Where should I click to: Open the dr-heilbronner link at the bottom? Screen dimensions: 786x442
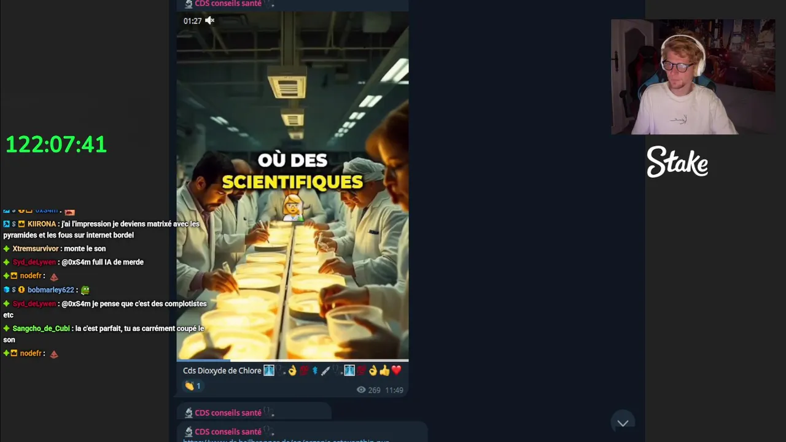[286, 440]
